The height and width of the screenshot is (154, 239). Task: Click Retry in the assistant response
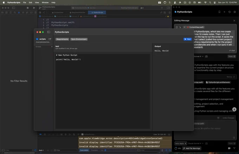click(x=231, y=77)
